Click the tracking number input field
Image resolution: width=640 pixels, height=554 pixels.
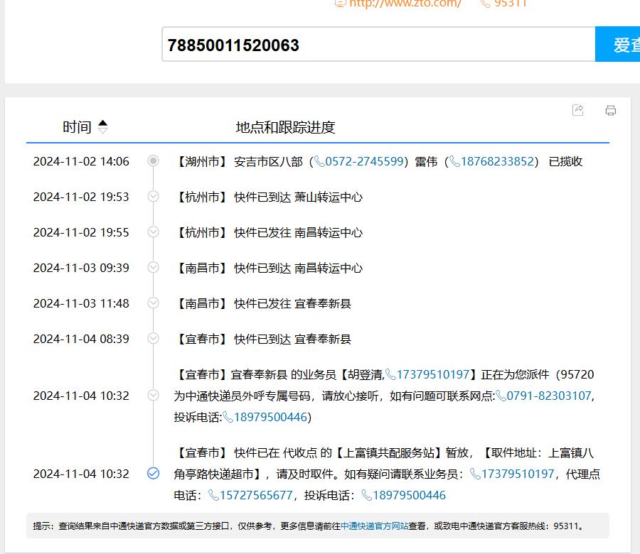pos(378,45)
